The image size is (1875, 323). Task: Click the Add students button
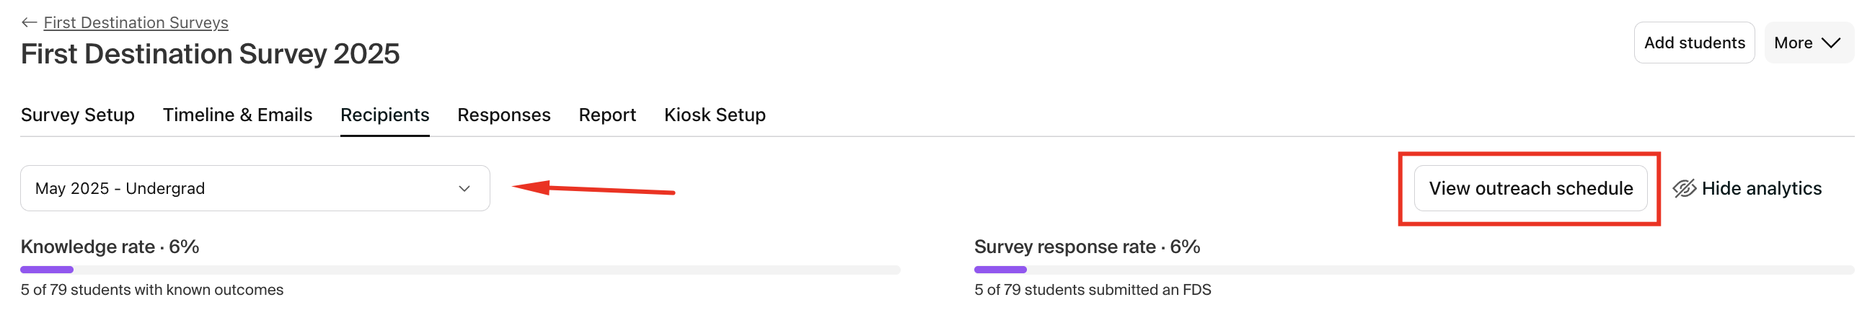coord(1694,43)
